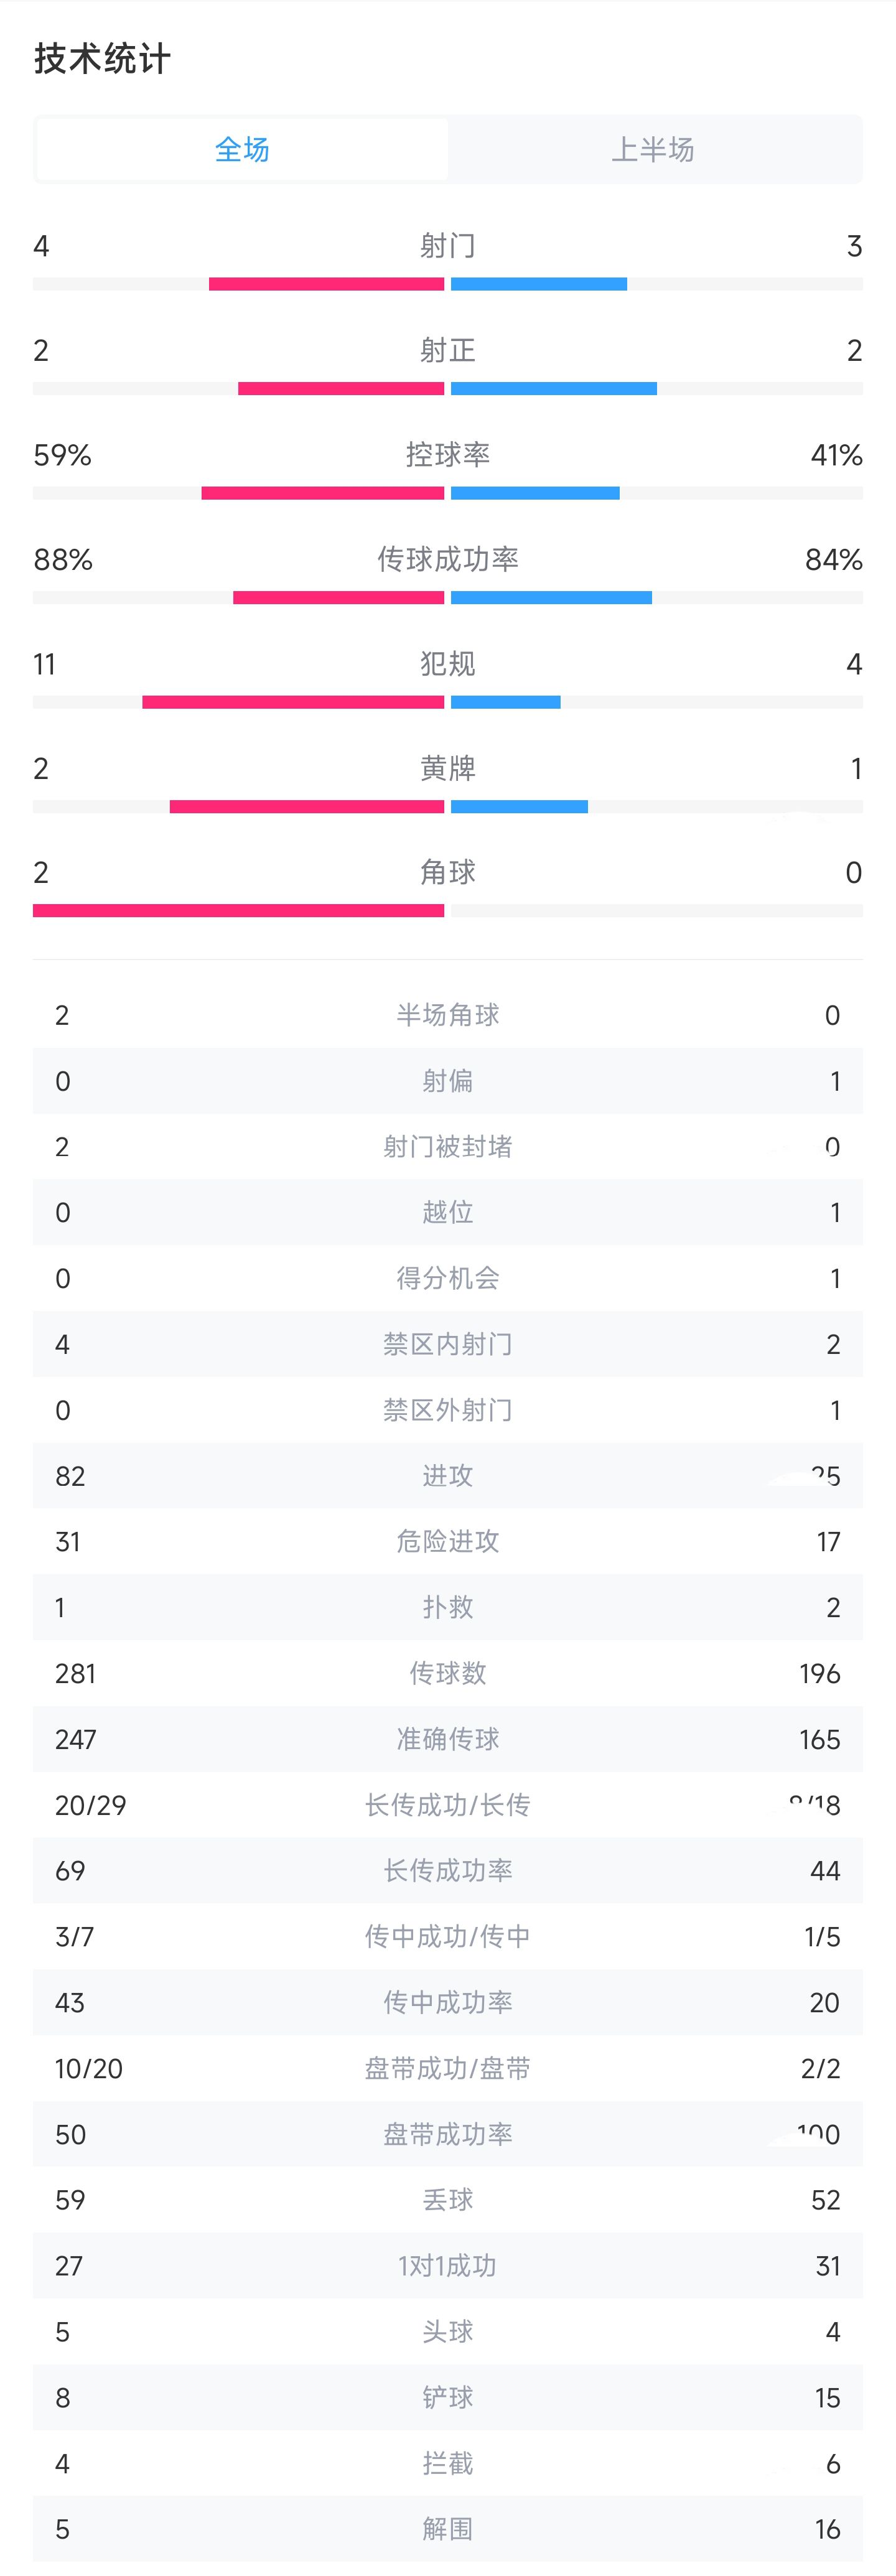This screenshot has width=896, height=2576.
Task: Tap the 1对1成功 row label
Action: 448,2266
